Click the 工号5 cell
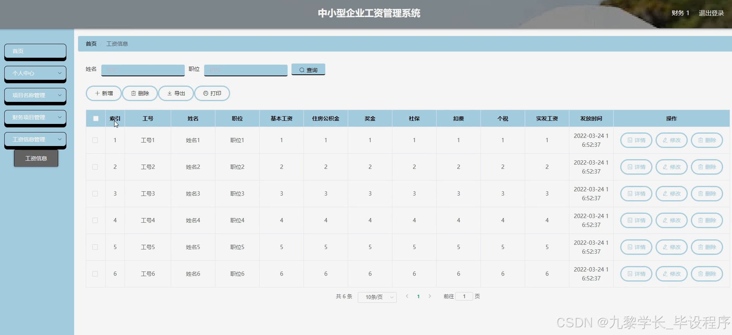 (148, 247)
